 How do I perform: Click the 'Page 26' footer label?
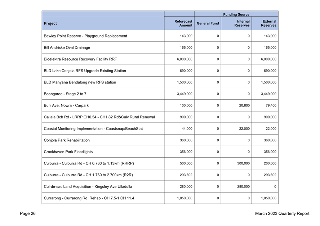[x=28, y=213]
